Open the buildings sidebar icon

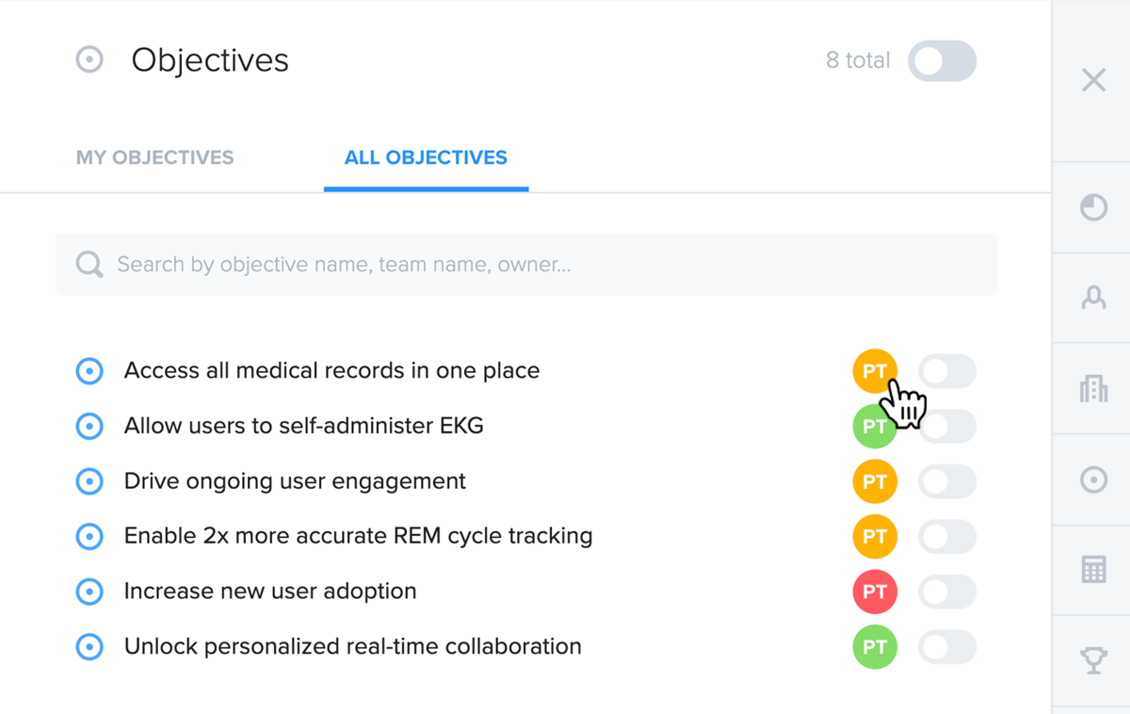click(x=1093, y=388)
